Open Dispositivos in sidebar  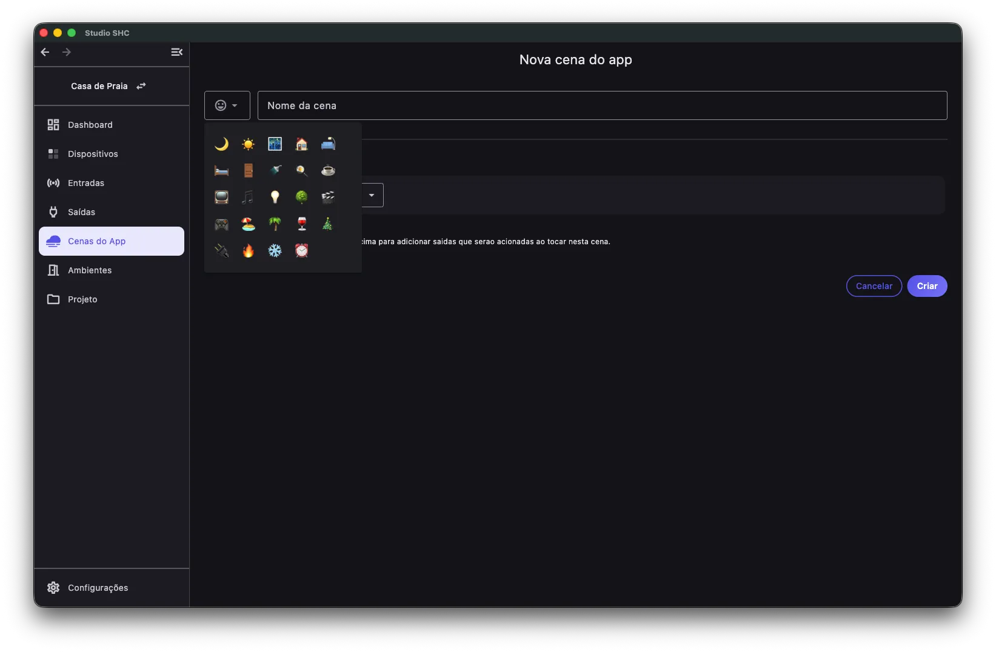(112, 154)
